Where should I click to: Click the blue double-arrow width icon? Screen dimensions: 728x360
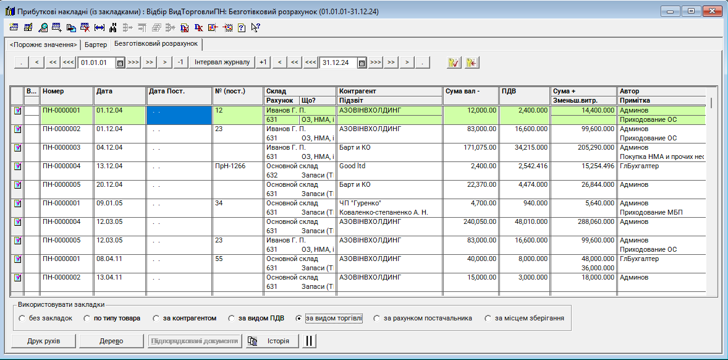click(x=99, y=27)
